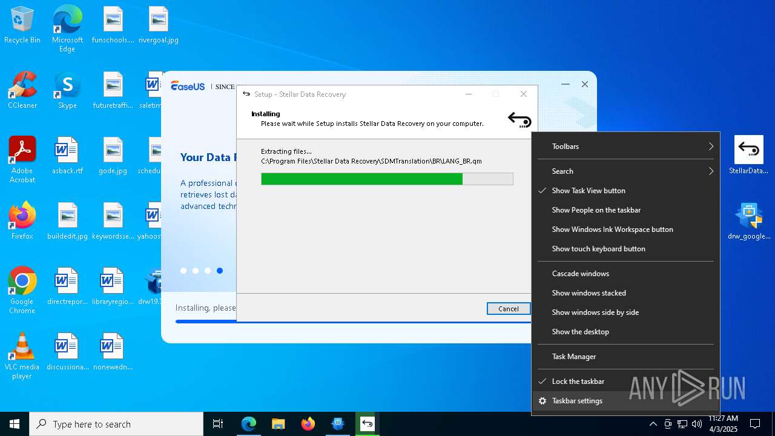This screenshot has height=436, width=775.
Task: Select the directrepor Word document
Action: click(67, 287)
